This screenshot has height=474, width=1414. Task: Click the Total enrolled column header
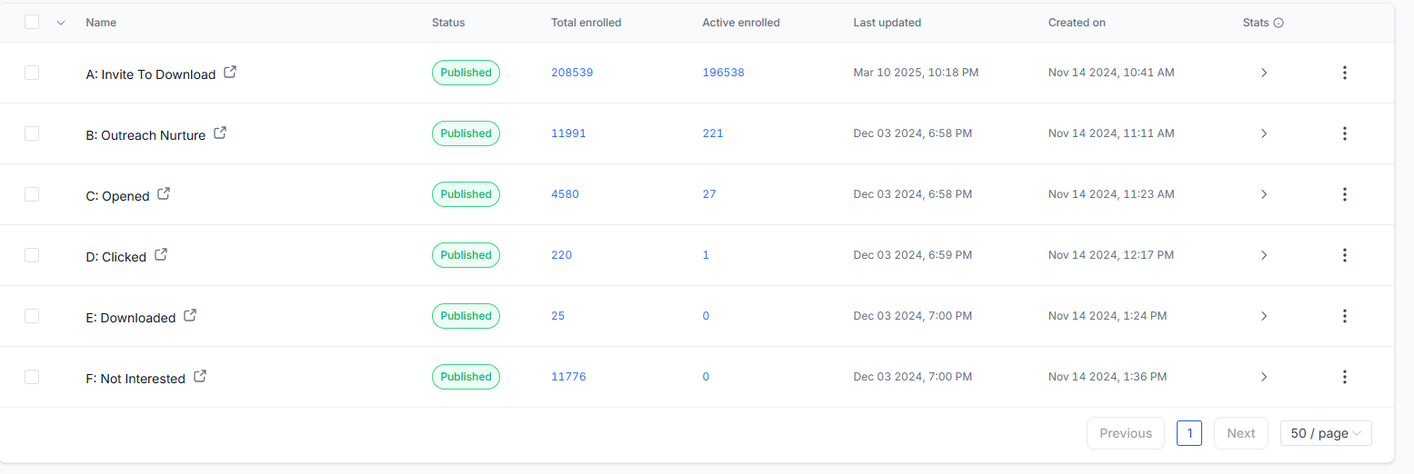(x=587, y=23)
